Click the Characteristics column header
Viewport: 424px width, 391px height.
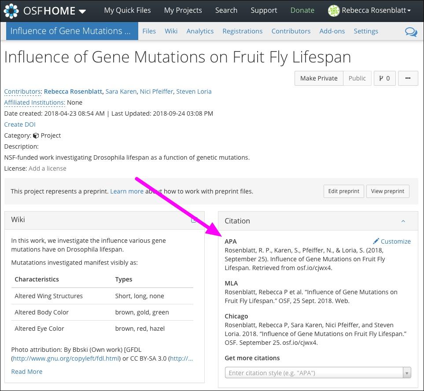pyautogui.click(x=37, y=279)
